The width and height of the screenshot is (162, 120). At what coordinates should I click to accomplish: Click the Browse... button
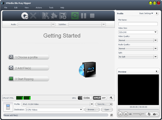92,110
